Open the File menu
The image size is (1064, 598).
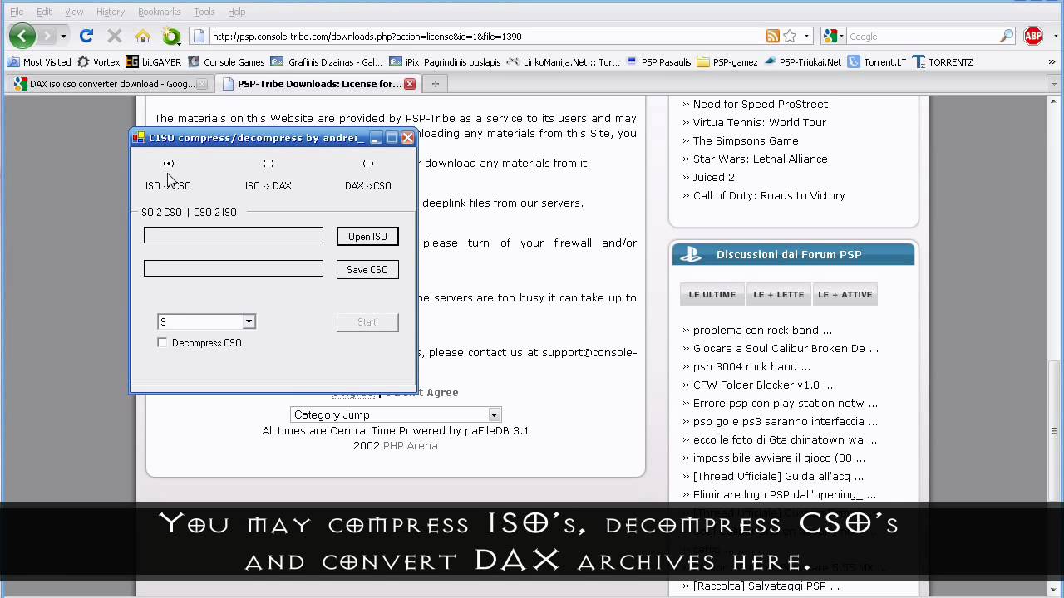(17, 12)
